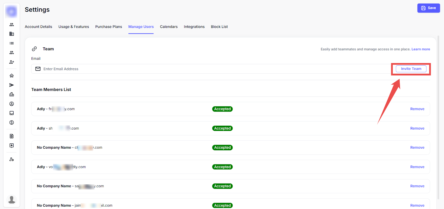Click the attachment document icon in sidebar

[x=12, y=136]
